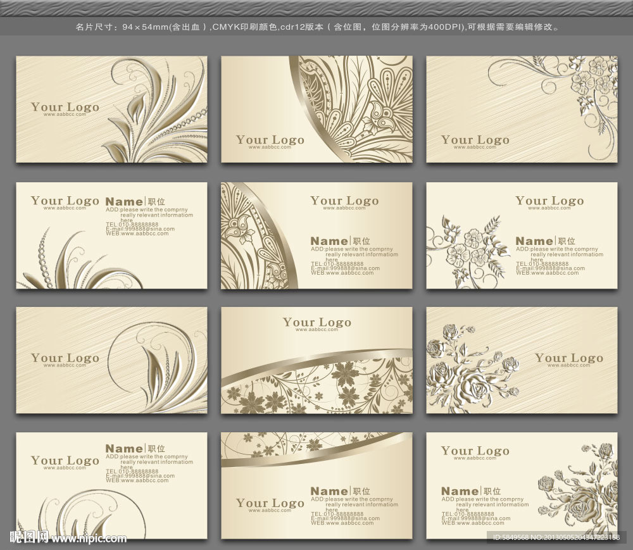Click the TEL line on the pearl-strand swirl card
This screenshot has width=633, height=550.
[132, 224]
